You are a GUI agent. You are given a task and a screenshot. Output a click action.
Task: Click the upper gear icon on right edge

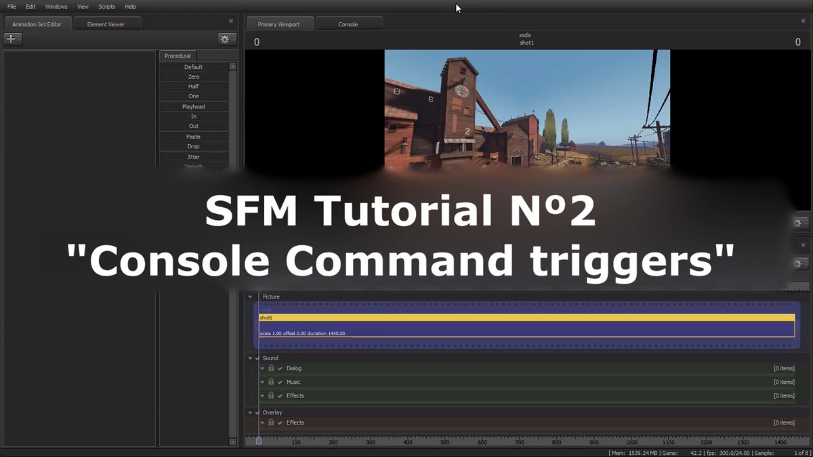tap(799, 222)
